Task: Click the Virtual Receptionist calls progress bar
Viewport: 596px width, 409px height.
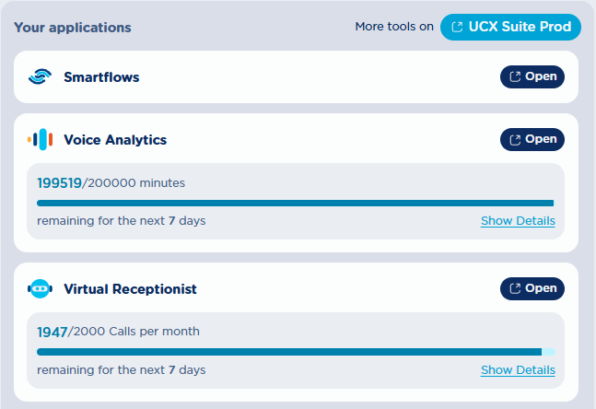Action: point(296,352)
